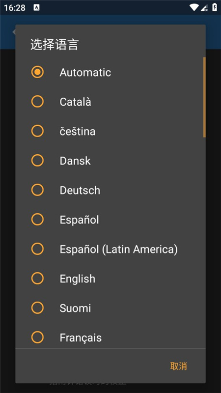Tap the back arrow behind dialog
Image resolution: width=221 pixels, height=393 pixels.
14,32
